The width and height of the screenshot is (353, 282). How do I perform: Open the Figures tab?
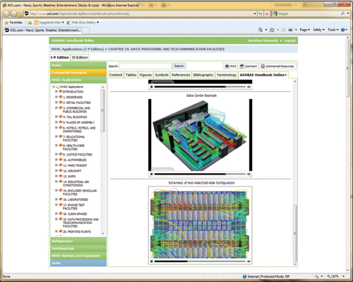[145, 75]
